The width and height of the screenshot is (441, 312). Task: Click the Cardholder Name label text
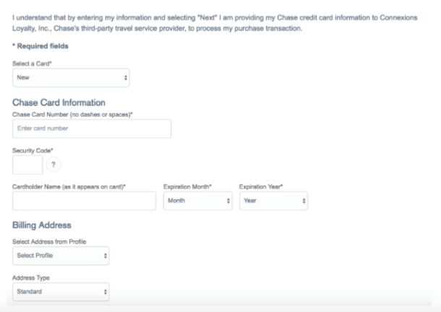coord(69,187)
